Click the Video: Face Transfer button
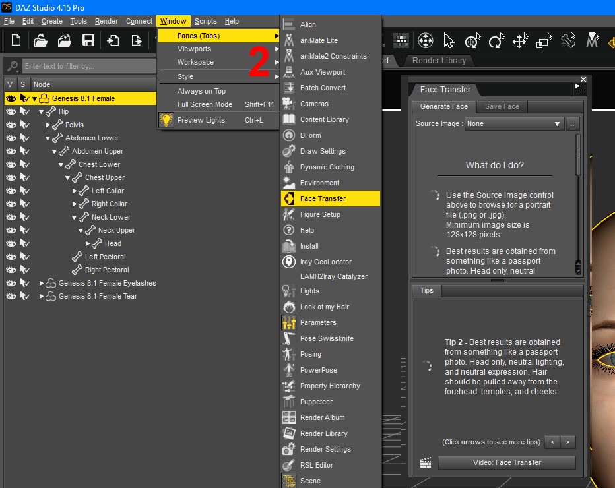The width and height of the screenshot is (615, 488). coord(507,462)
